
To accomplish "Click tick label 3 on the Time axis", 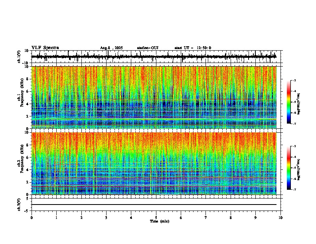I will 106,218.
